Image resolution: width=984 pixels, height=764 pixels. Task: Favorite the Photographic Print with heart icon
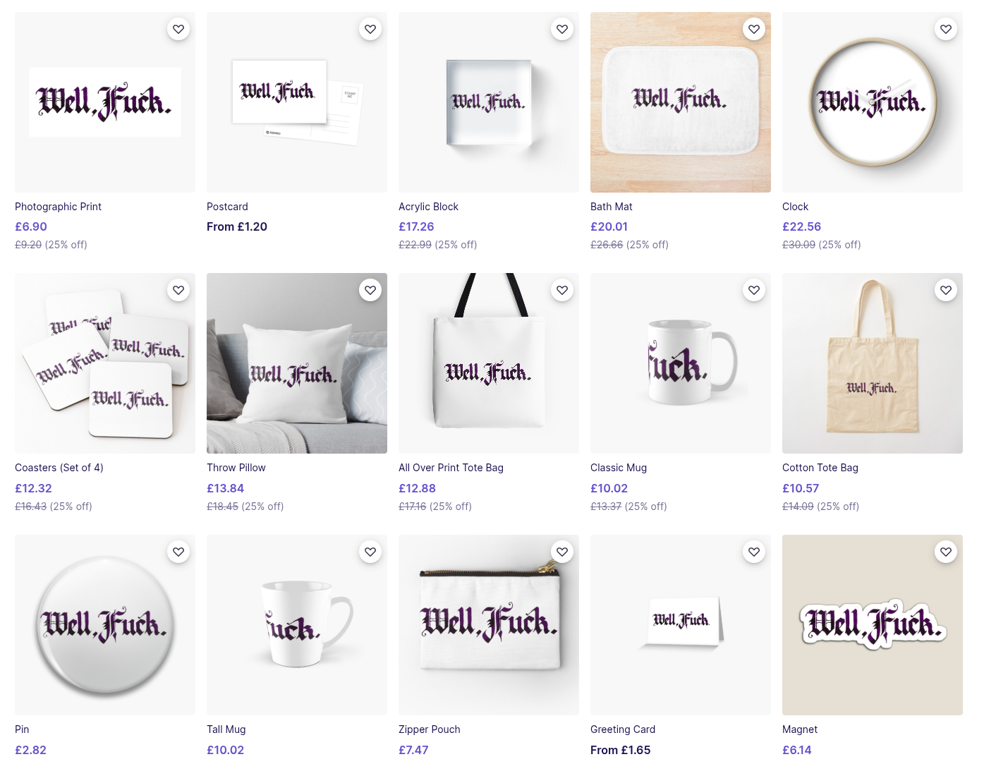[178, 29]
